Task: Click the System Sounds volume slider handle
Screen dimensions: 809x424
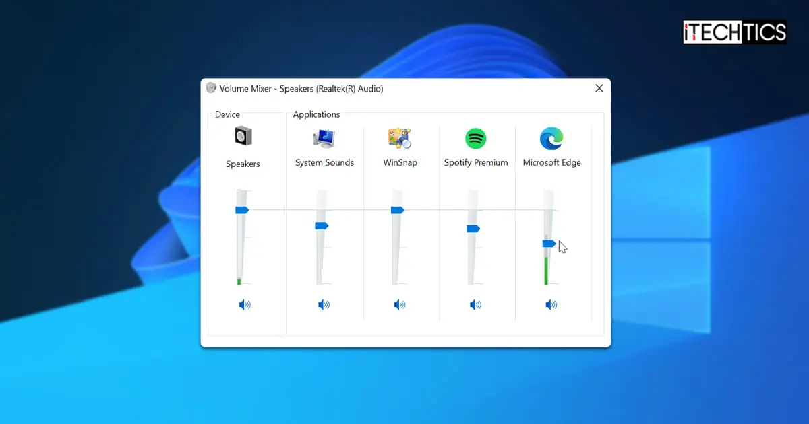Action: [321, 227]
